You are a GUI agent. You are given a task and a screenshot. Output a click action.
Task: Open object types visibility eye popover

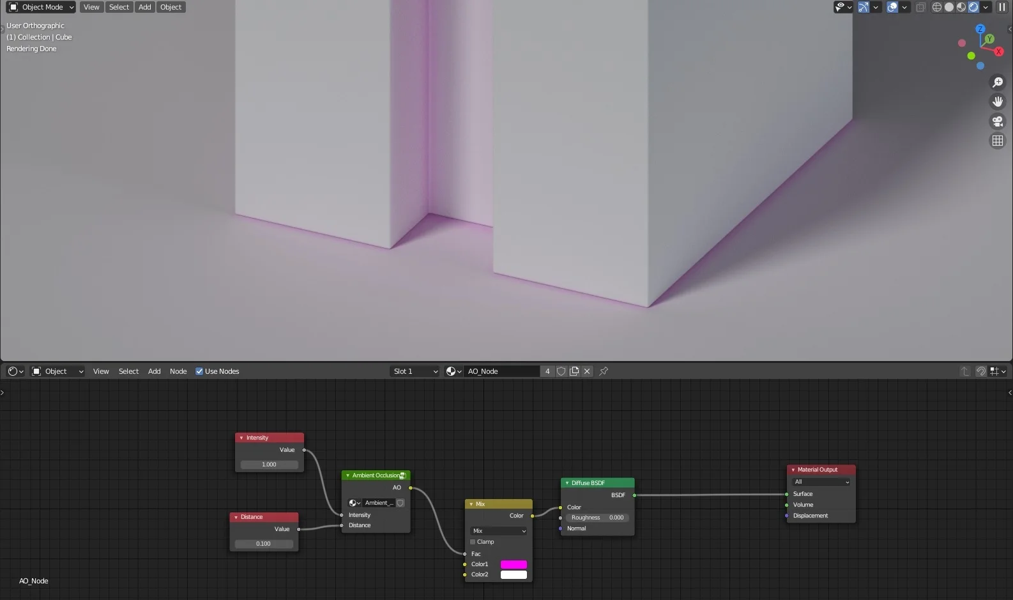(x=843, y=7)
